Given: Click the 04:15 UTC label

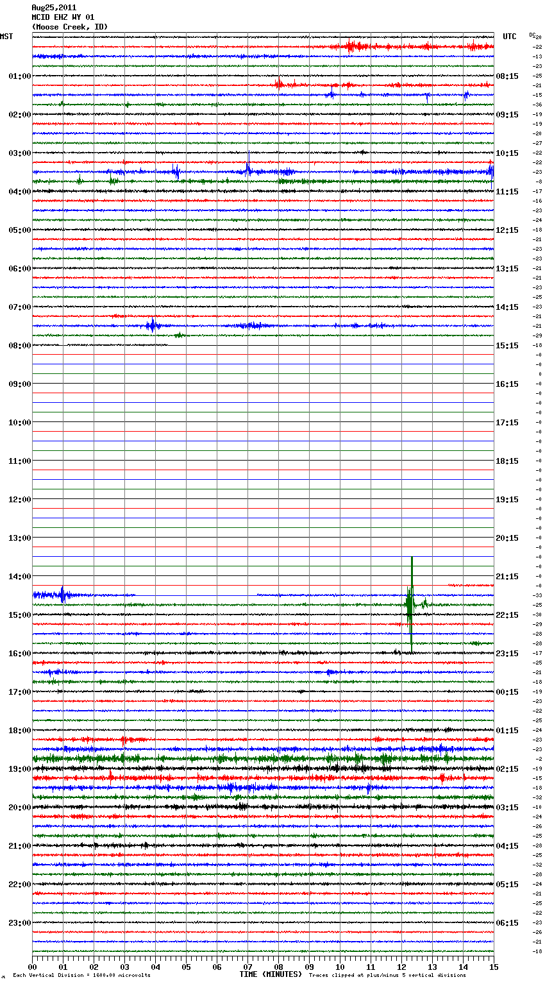Looking at the screenshot, I should tap(507, 846).
